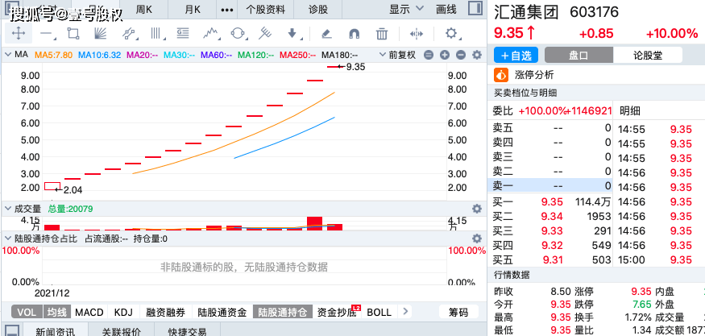Toggle the 融资融券 indicator
The image size is (705, 336).
coord(165,312)
